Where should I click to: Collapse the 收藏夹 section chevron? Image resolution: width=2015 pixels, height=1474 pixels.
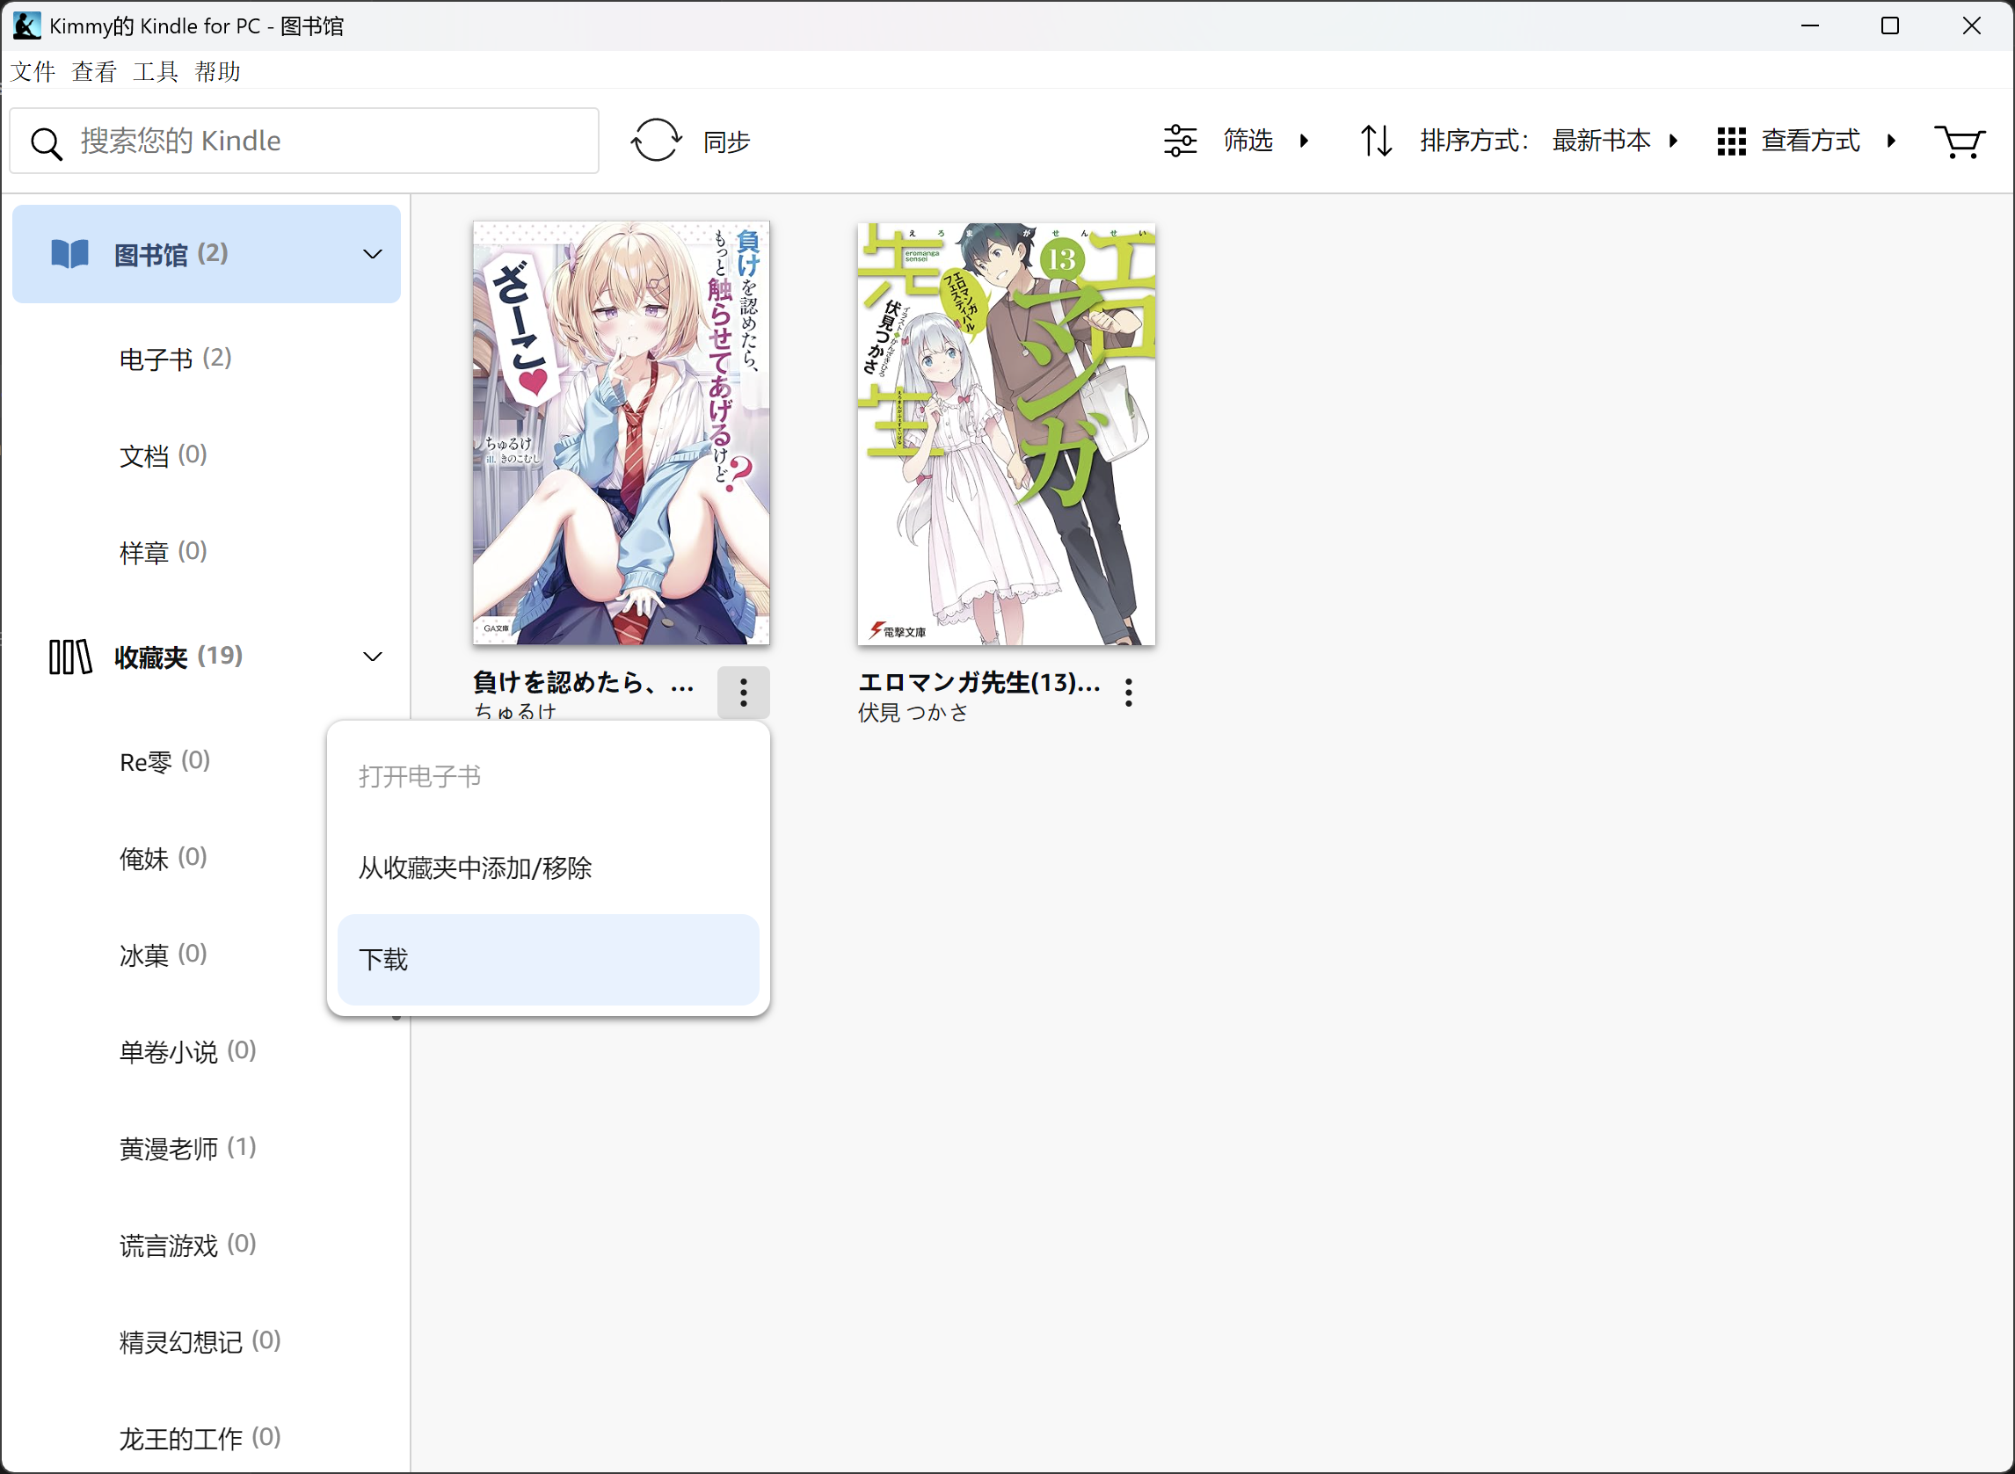(x=372, y=657)
